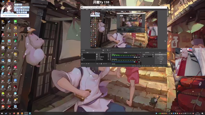Open 视频采集设备 audio channel settings gear

click(x=139, y=62)
